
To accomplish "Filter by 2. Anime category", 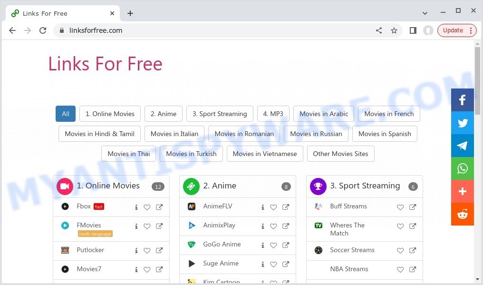I will coord(164,114).
